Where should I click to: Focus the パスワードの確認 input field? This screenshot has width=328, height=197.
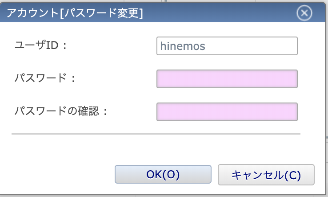[227, 112]
